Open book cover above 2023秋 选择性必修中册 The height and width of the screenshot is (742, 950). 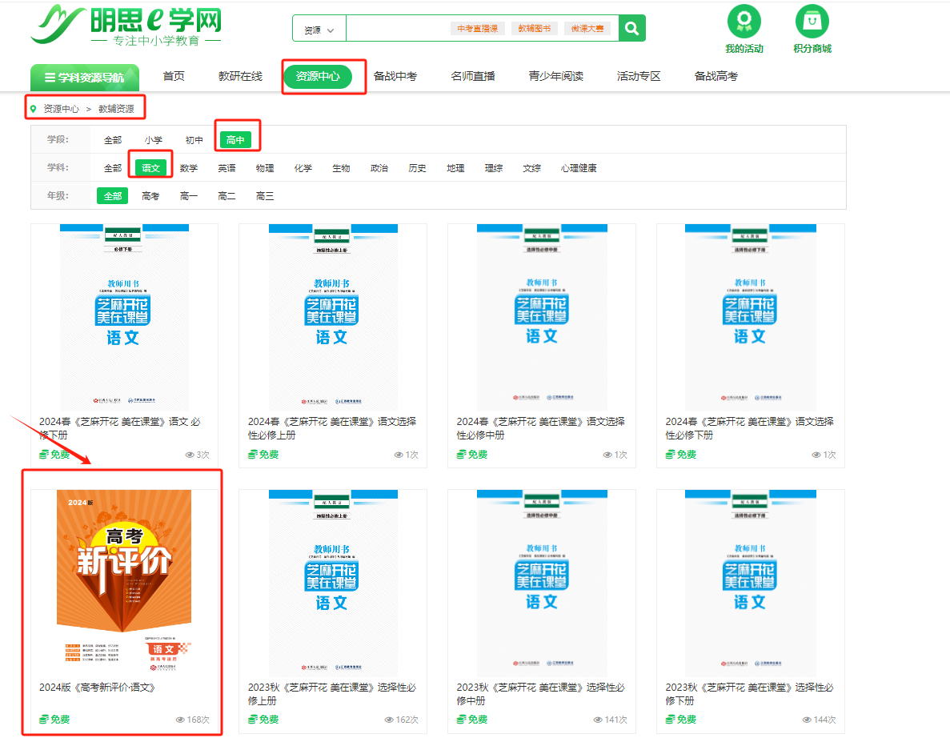pyautogui.click(x=542, y=583)
